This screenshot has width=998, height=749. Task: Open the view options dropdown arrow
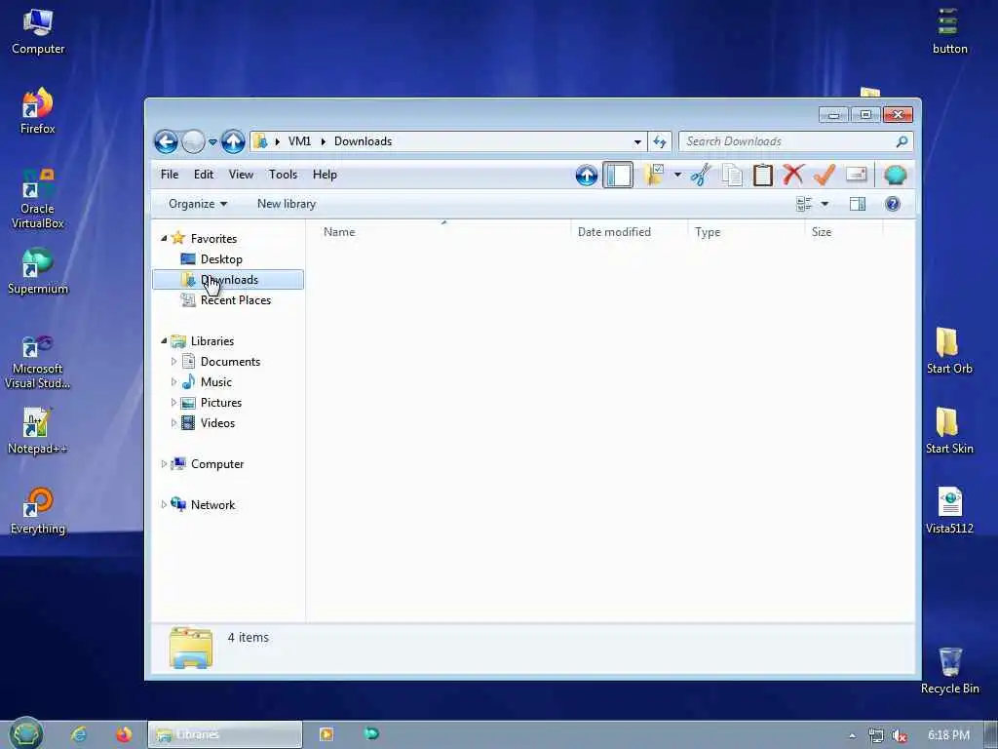[x=825, y=204]
